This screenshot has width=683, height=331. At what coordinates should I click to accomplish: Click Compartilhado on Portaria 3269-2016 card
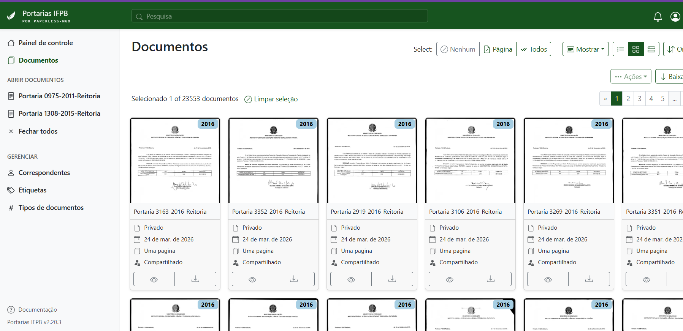pyautogui.click(x=557, y=262)
